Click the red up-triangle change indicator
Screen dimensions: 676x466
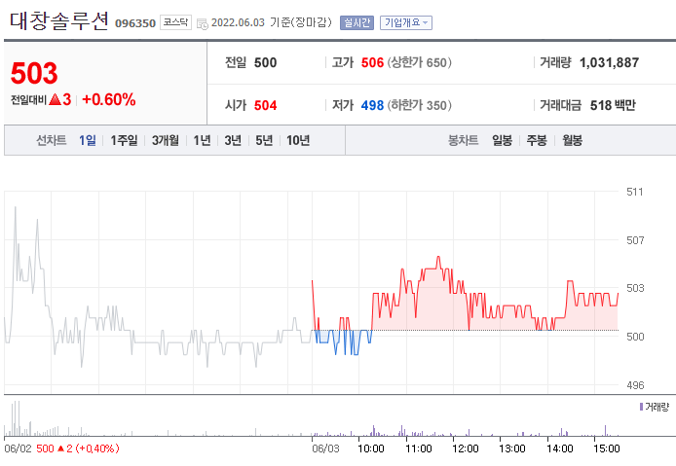pyautogui.click(x=55, y=100)
